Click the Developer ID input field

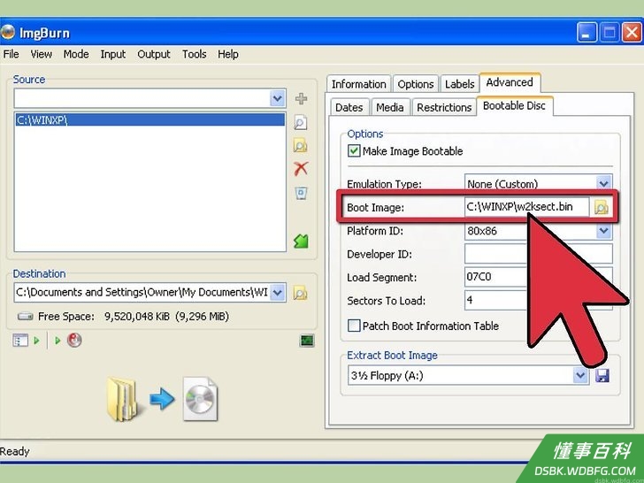coord(539,254)
